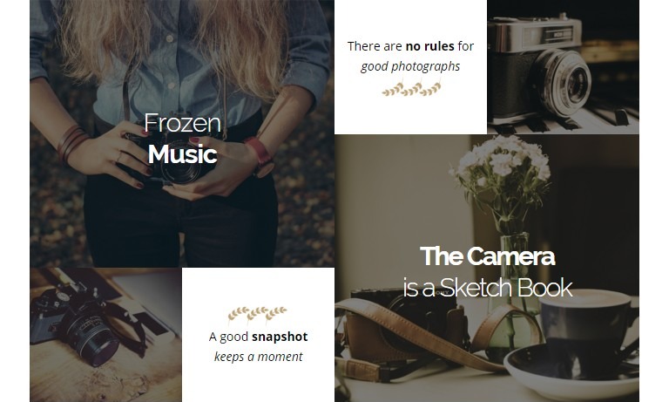669x402 pixels.
Task: Click the 'Frozen' heading text
Action: 183,123
